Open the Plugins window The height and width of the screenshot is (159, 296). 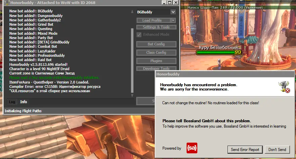pos(156,61)
